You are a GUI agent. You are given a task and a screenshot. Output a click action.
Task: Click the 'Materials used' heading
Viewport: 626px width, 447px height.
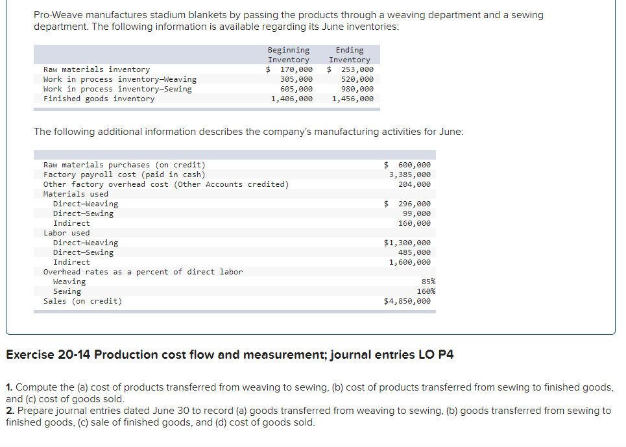[x=76, y=194]
